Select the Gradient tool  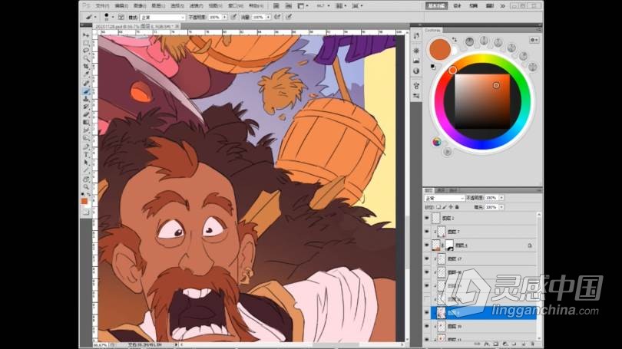(86, 123)
